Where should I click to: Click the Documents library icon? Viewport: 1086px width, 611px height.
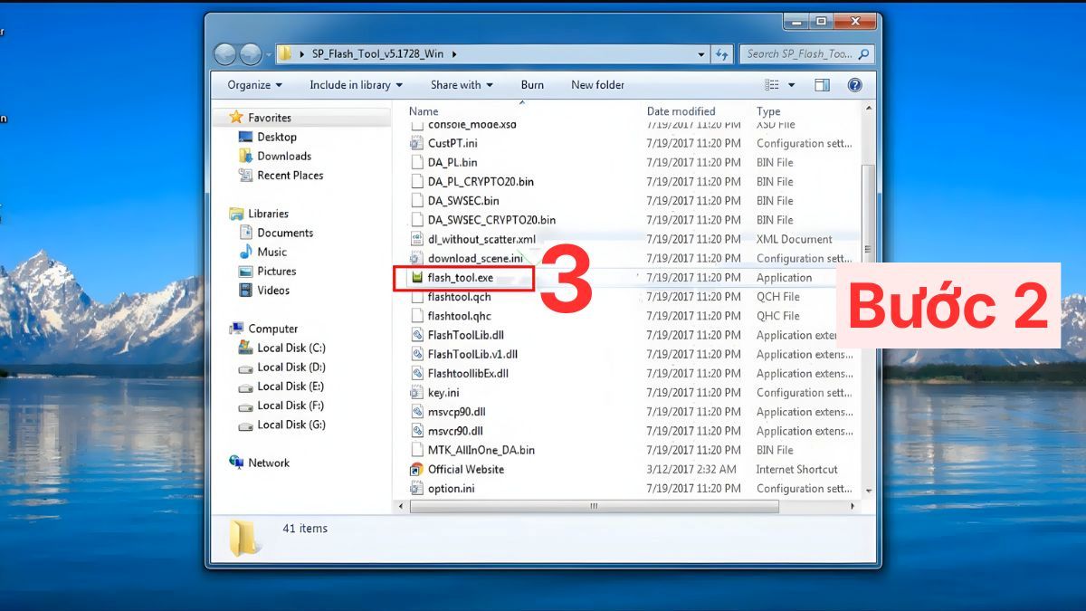(245, 233)
